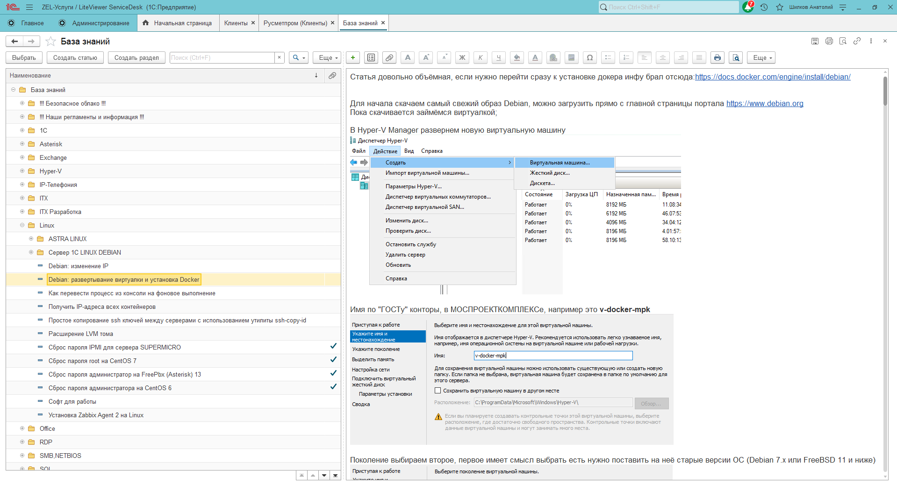Open the search magnifier dropdown
The width and height of the screenshot is (897, 485).
click(299, 57)
